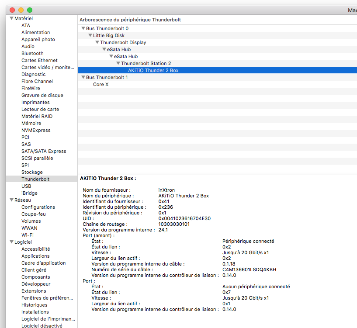Select Accessibilité under Logiciel
This screenshot has height=328, width=357.
click(x=36, y=249)
